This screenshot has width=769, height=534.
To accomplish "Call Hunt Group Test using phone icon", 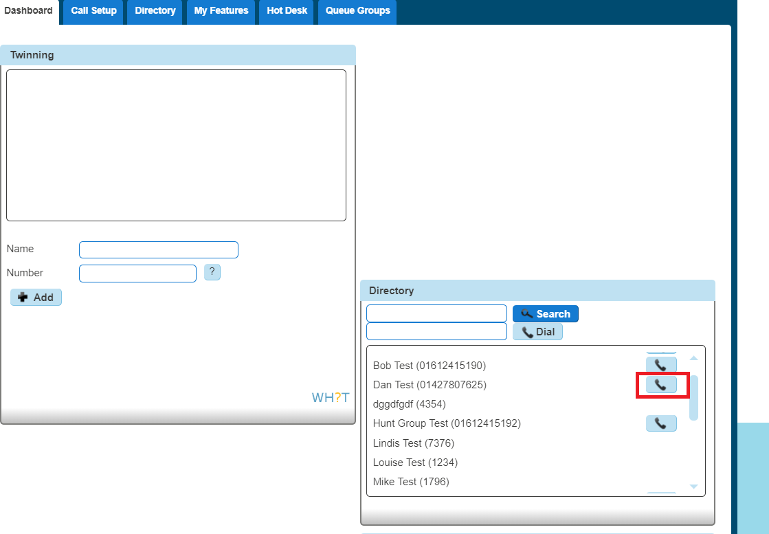I will (x=661, y=423).
